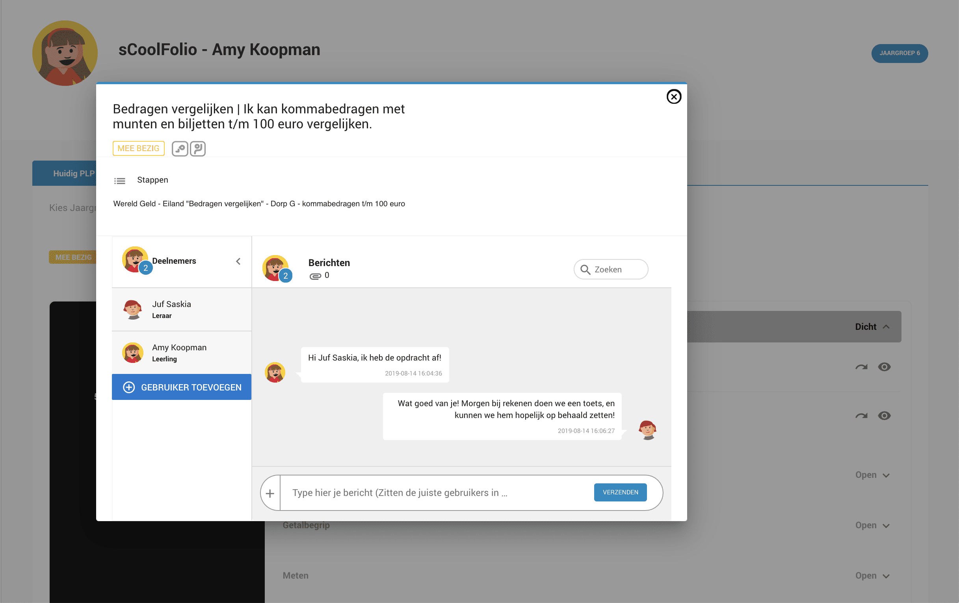Click the second skill icon next to MEE BEZIG
The width and height of the screenshot is (959, 603).
pyautogui.click(x=197, y=149)
